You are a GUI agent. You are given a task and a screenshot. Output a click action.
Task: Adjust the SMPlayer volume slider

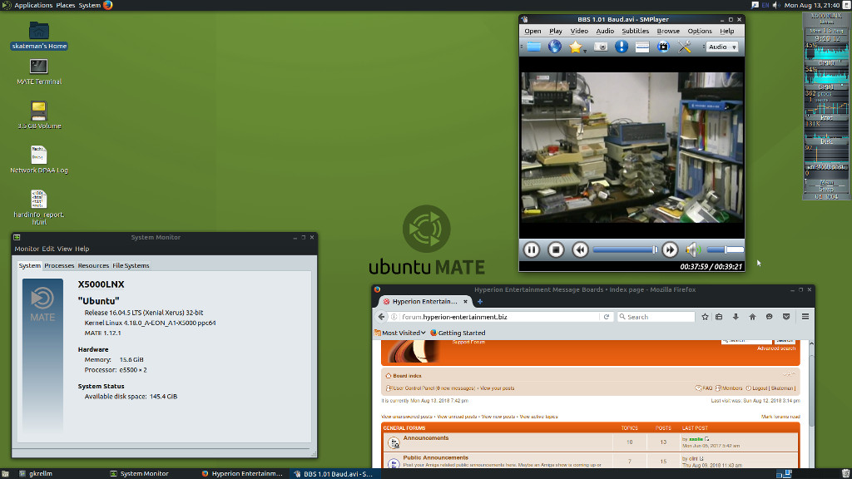726,249
